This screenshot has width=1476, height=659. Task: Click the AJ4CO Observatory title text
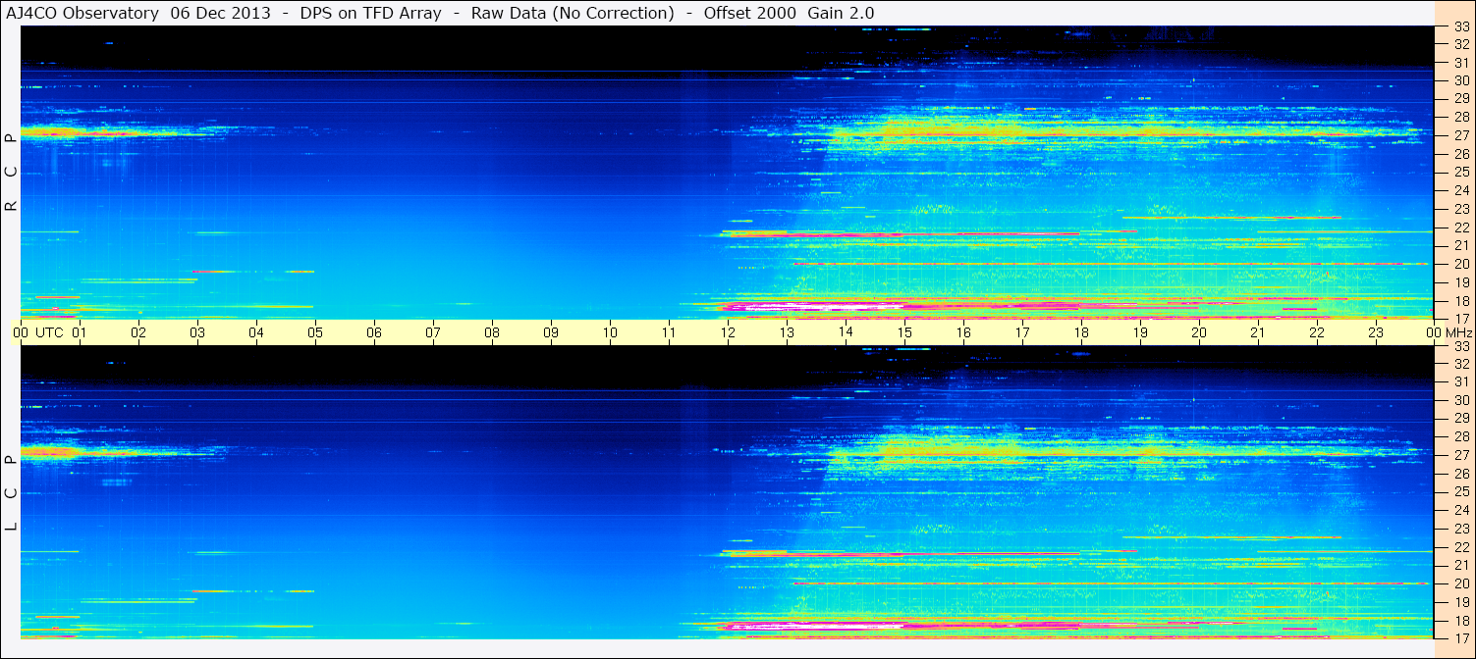[x=82, y=13]
